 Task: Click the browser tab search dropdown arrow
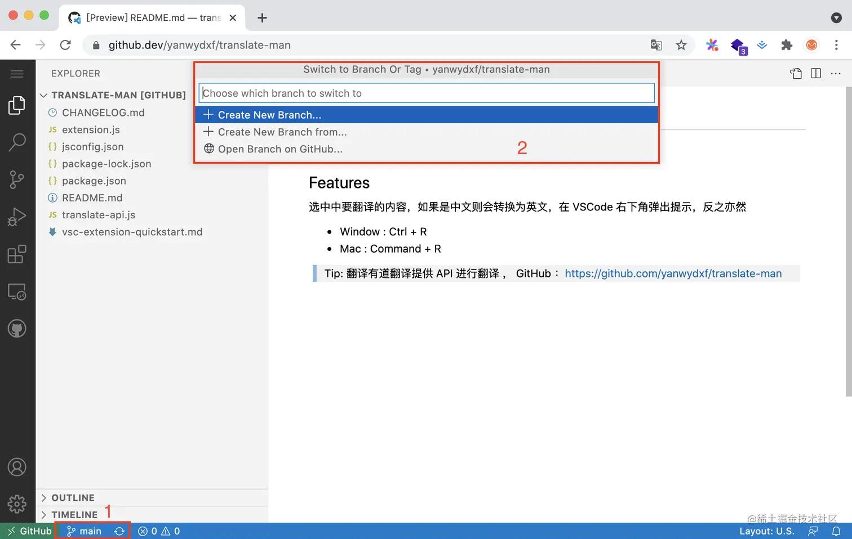point(836,18)
